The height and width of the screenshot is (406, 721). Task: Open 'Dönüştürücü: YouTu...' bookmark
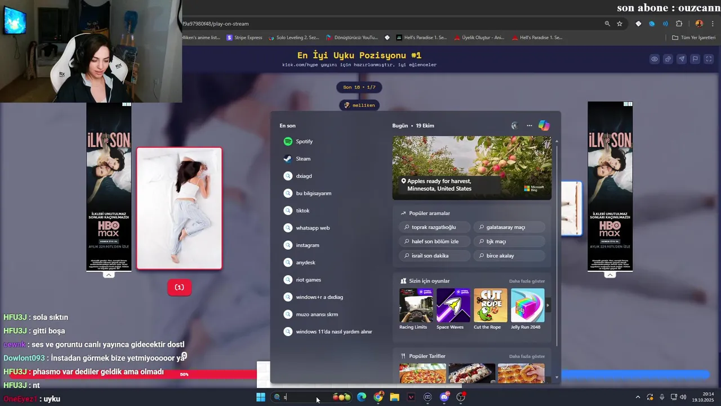point(352,38)
